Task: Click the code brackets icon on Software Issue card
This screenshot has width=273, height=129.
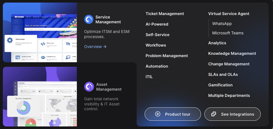Action: (43, 44)
